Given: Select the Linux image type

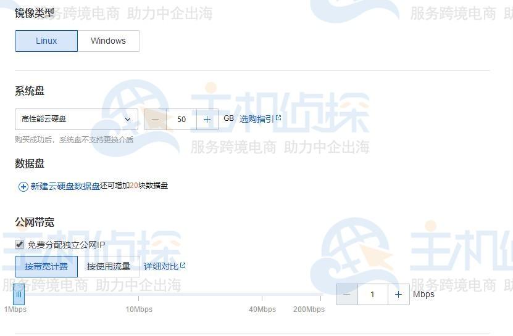Looking at the screenshot, I should [46, 41].
